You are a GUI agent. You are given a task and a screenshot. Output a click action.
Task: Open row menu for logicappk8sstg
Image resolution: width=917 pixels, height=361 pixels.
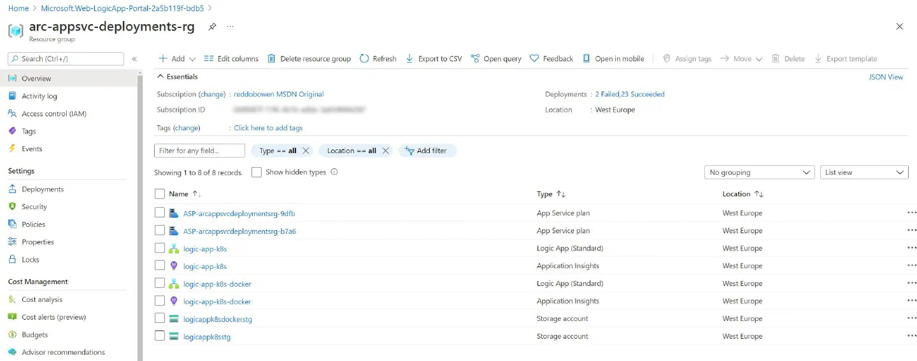tap(911, 336)
